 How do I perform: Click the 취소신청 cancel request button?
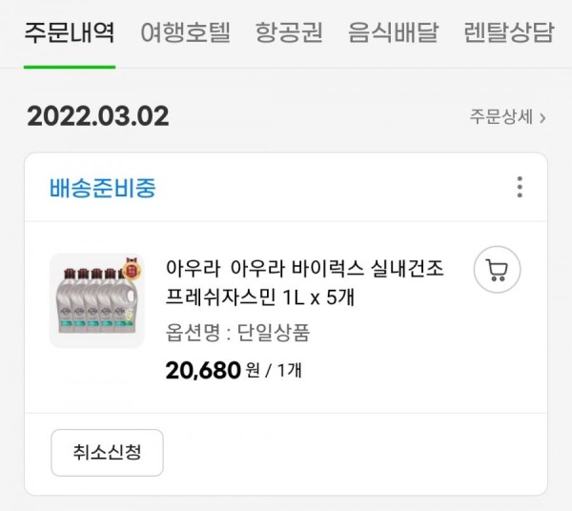[107, 453]
